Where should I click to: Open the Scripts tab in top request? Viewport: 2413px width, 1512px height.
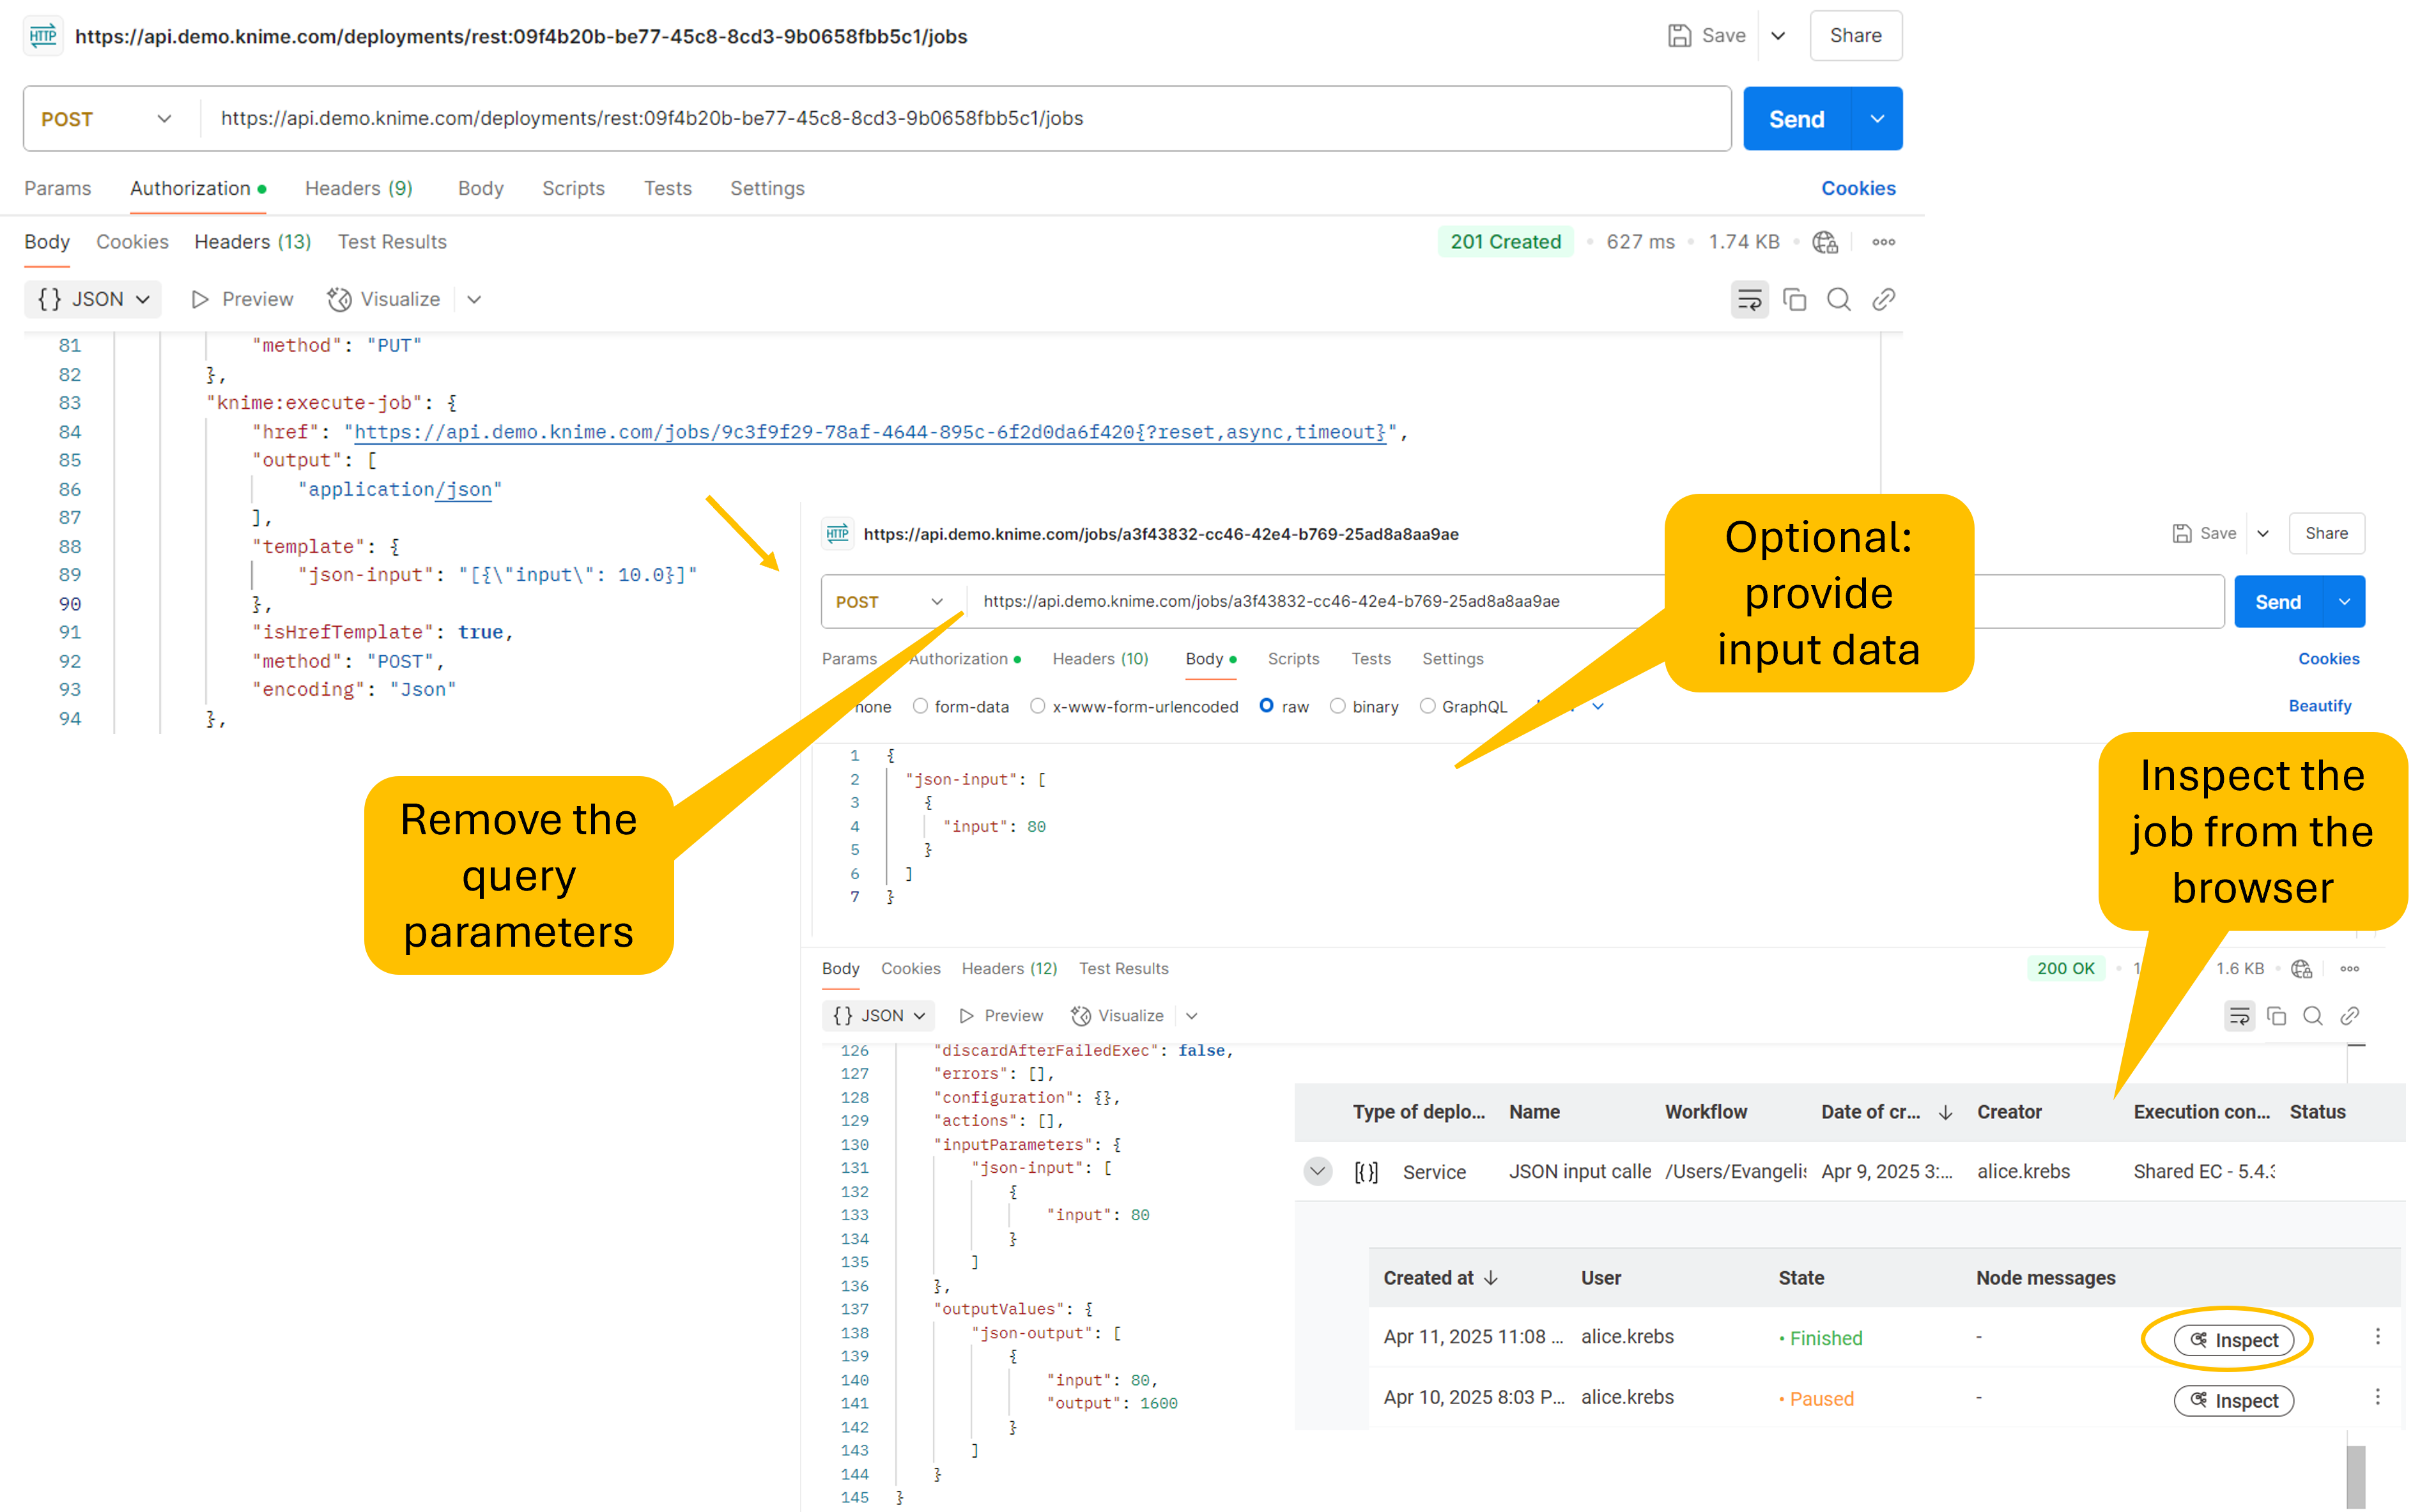[x=573, y=189]
